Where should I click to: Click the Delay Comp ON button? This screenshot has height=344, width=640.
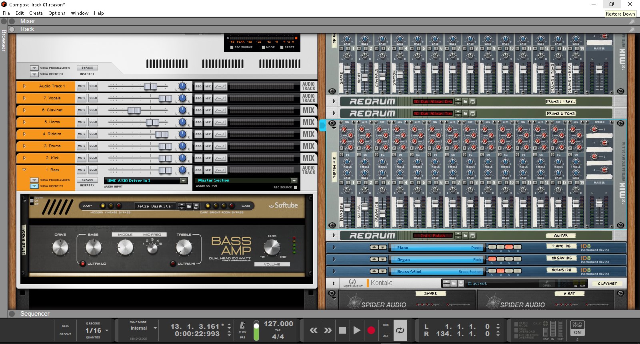click(577, 332)
